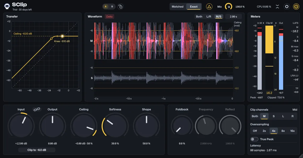Set oversampling to 16x
The image size is (303, 158).
pos(293,131)
